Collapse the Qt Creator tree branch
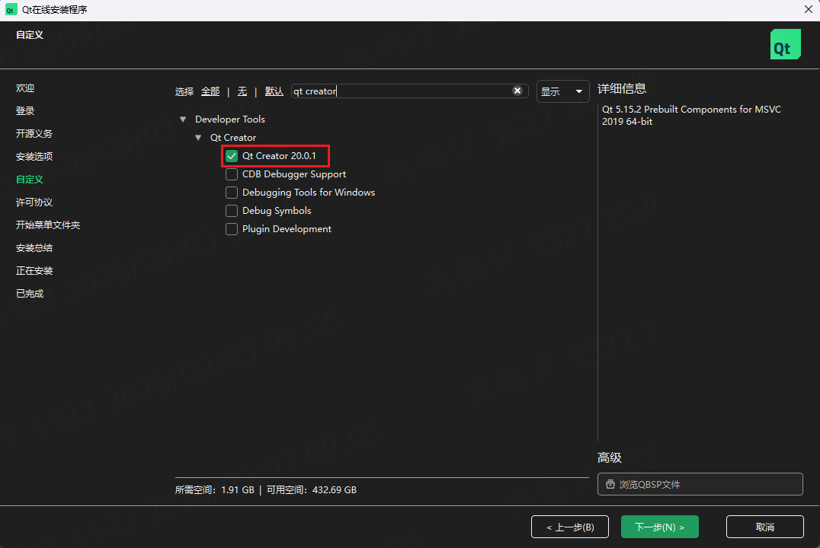Viewport: 820px width, 548px height. click(198, 138)
